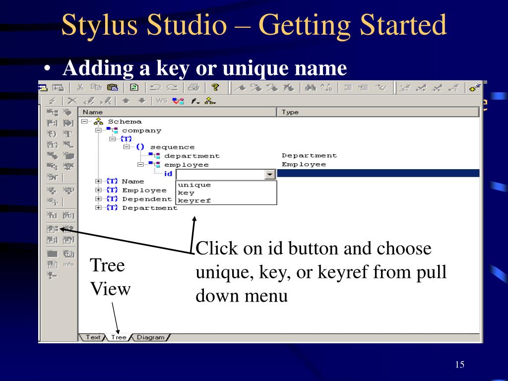508x381 pixels.
Task: Click the info icon in left sidebar
Action: pyautogui.click(x=68, y=264)
